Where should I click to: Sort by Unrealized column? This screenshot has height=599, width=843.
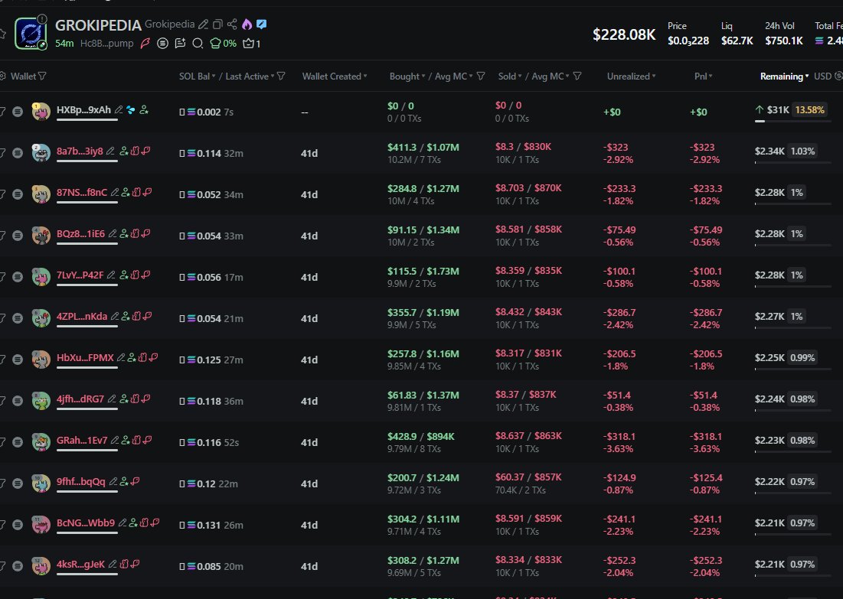click(x=631, y=77)
